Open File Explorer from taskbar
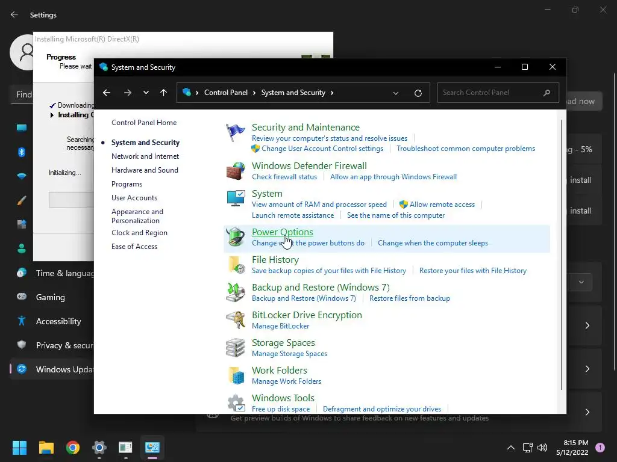This screenshot has width=617, height=462. pyautogui.click(x=46, y=448)
